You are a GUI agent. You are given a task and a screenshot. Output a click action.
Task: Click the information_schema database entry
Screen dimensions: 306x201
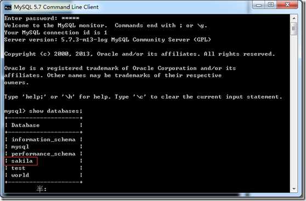click(x=43, y=140)
